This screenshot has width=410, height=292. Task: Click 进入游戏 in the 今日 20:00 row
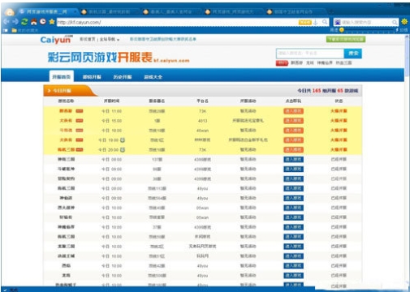point(293,150)
